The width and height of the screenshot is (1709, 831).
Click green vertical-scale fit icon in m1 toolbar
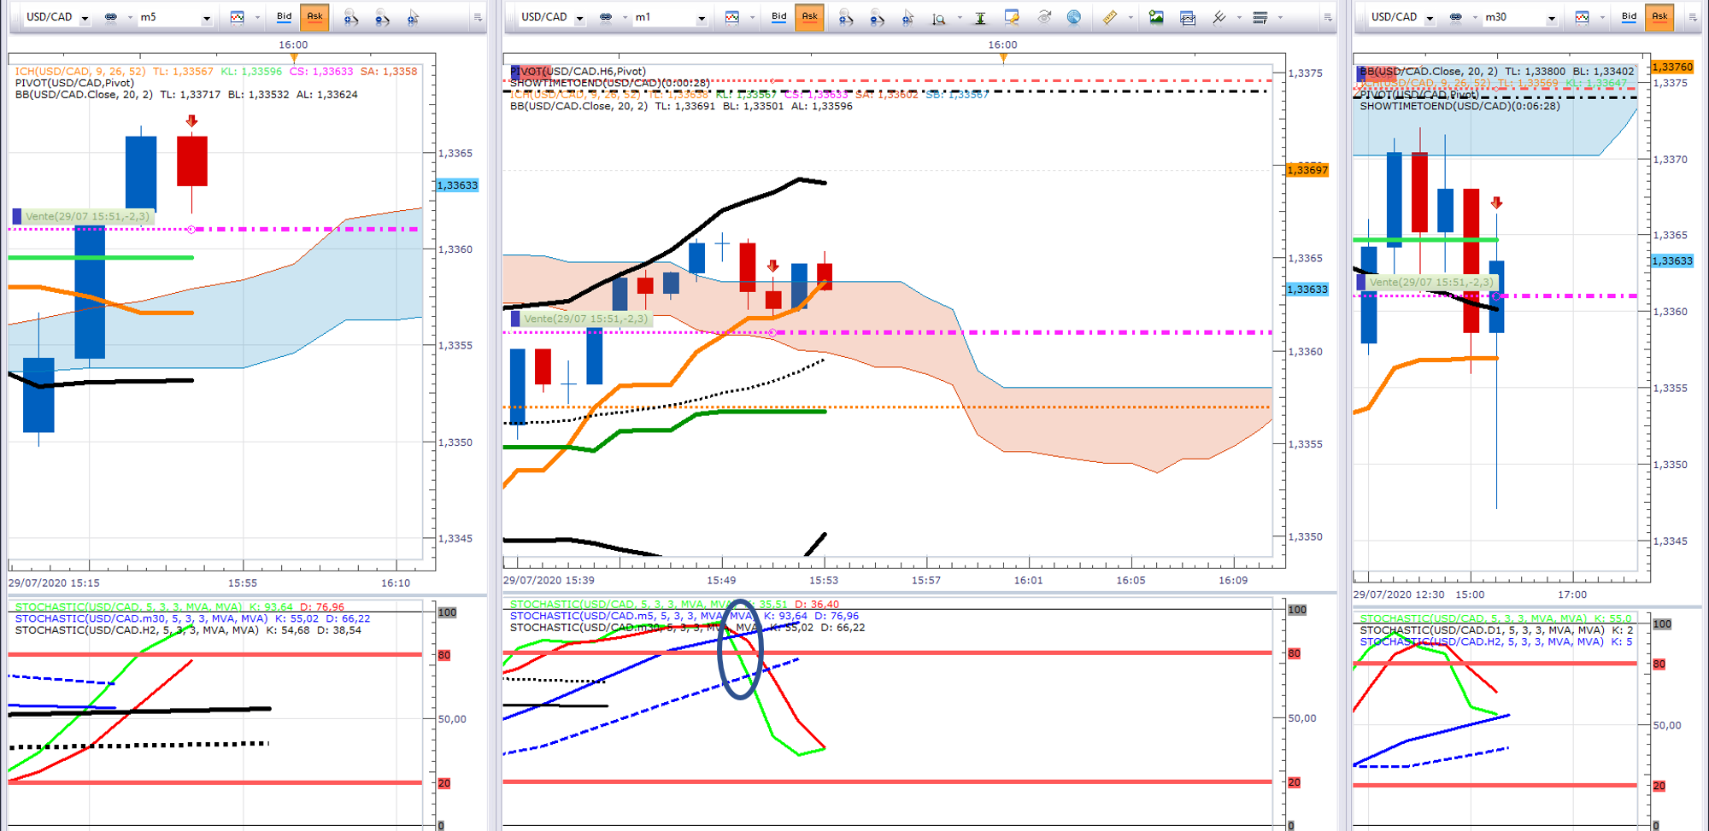tap(980, 18)
